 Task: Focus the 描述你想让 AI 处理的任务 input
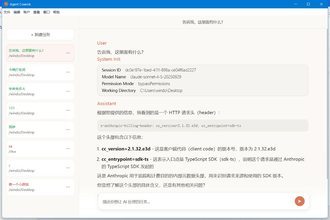coord(197,202)
